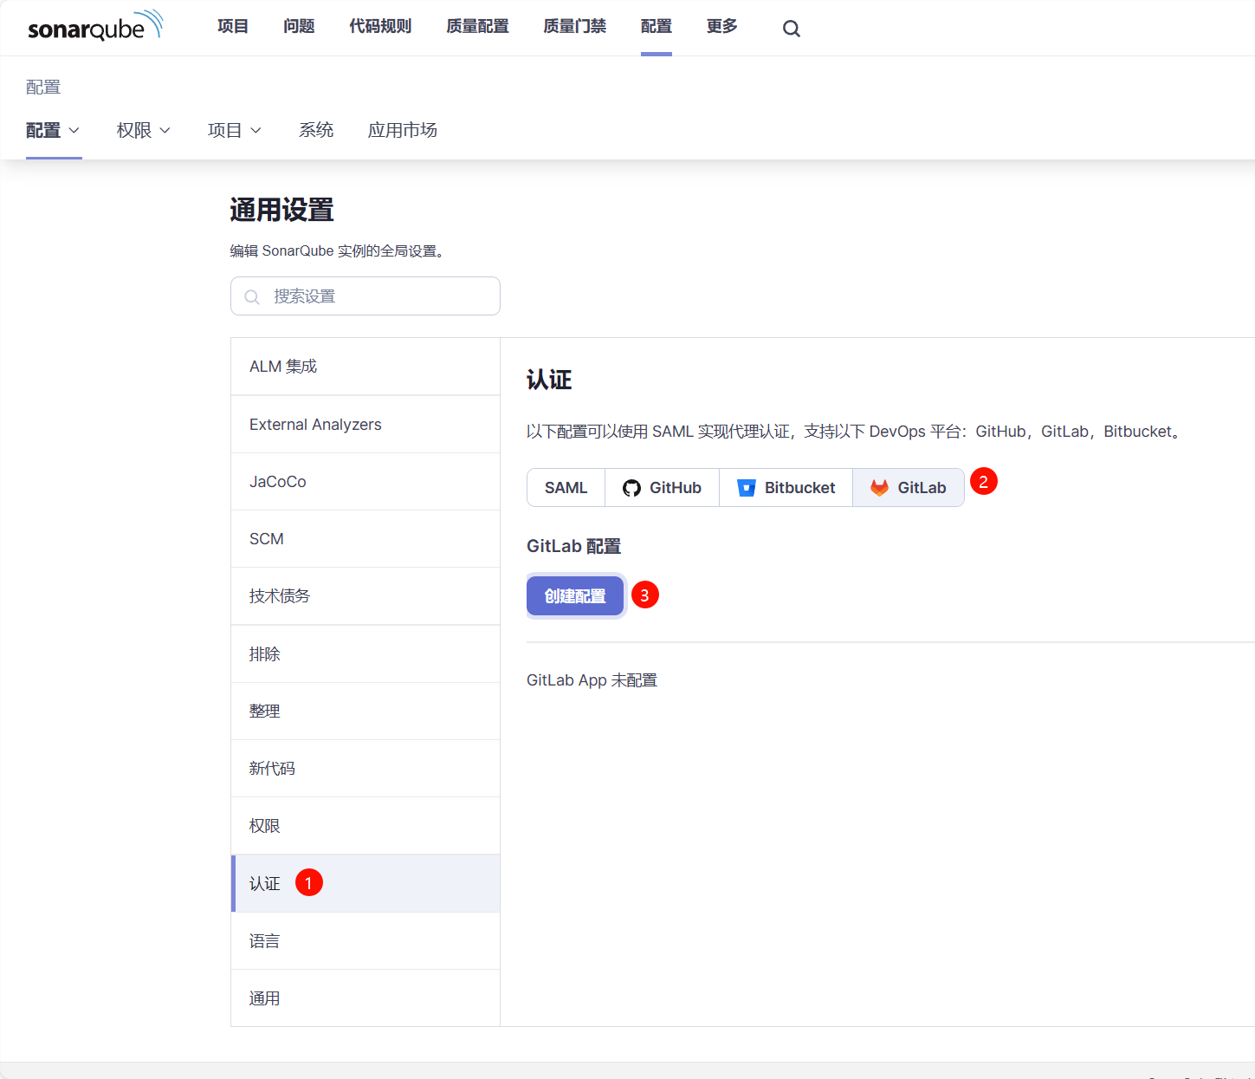Open 质量门禁 in the top navigation
The height and width of the screenshot is (1079, 1255).
(574, 27)
